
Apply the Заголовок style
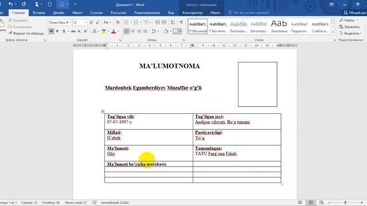coord(279,26)
